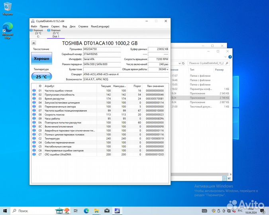269x215 pixels.
Task: Switch Explorer to details view icon
Action: (225, 178)
